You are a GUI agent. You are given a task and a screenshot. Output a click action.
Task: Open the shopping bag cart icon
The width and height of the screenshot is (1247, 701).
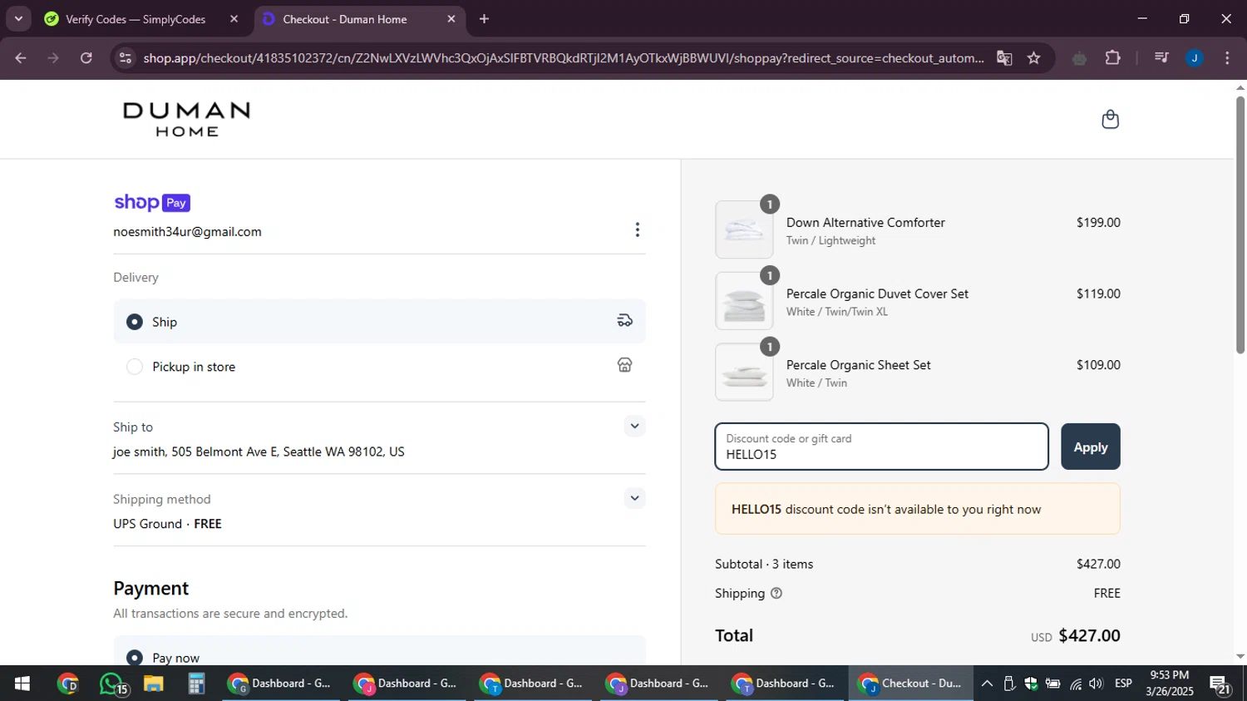(1110, 119)
